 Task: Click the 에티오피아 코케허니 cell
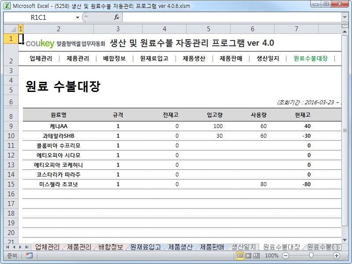click(x=59, y=165)
